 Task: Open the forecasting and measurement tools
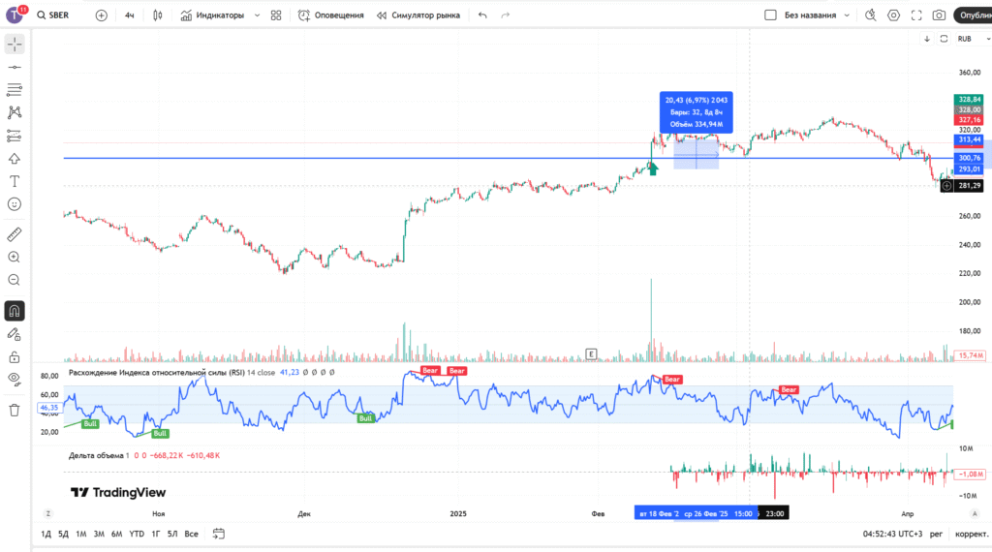click(x=15, y=136)
